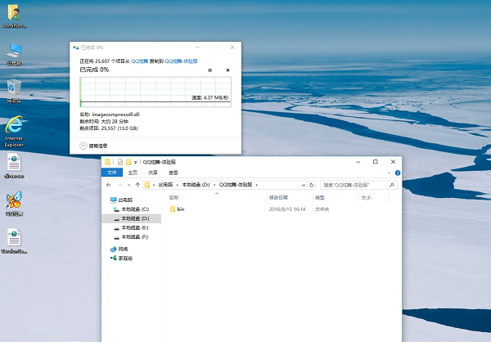The width and height of the screenshot is (491, 355).
Task: Click QQ炫舞-体验服 in the address breadcrumb
Action: click(236, 185)
